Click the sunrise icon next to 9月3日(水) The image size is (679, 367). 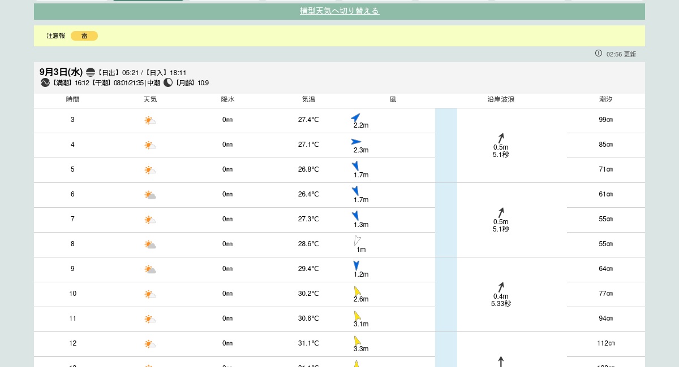tap(91, 72)
